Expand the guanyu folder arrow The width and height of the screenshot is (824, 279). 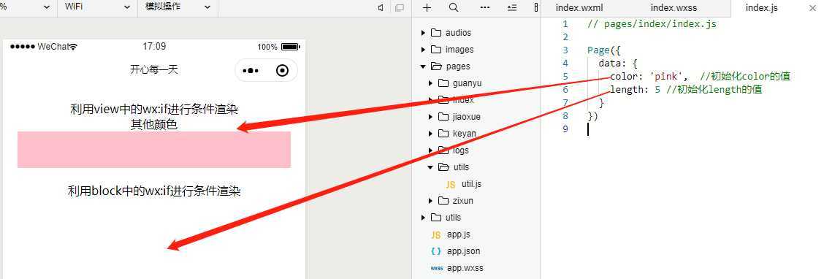(x=430, y=83)
